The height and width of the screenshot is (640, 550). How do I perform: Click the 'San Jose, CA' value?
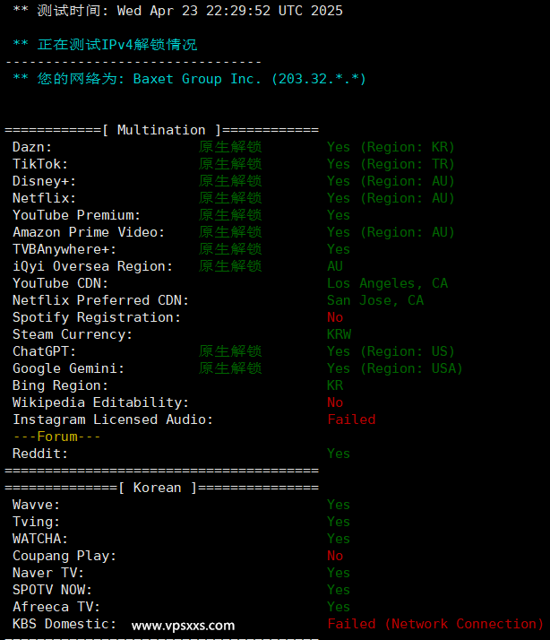(x=375, y=300)
